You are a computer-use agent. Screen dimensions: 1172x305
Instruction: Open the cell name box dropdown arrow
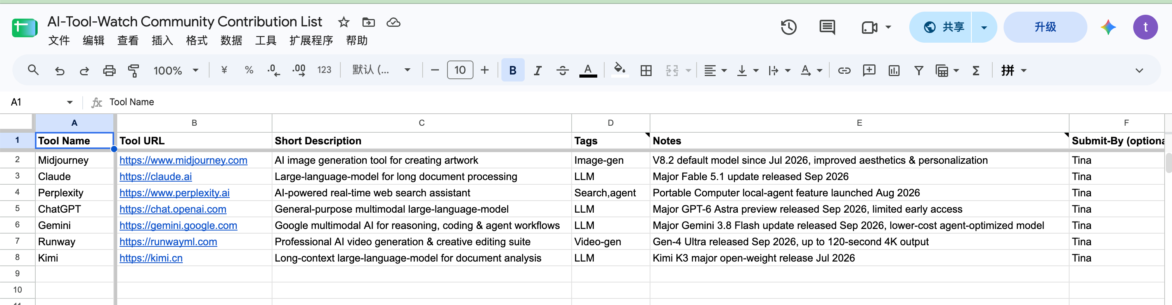69,102
